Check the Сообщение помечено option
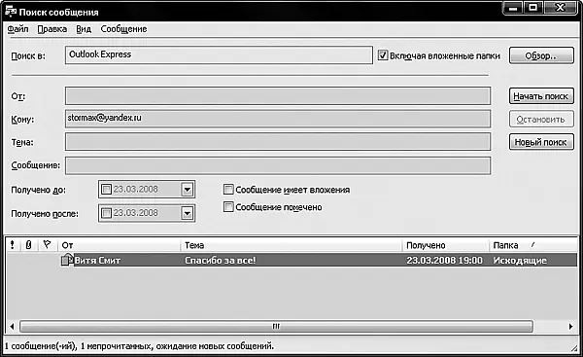583x357 pixels. (228, 206)
